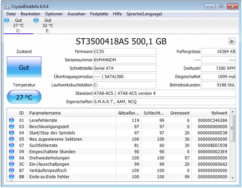Click status orb for Ein-/Ausschaltungen row
The image size is (242, 188).
[12, 164]
